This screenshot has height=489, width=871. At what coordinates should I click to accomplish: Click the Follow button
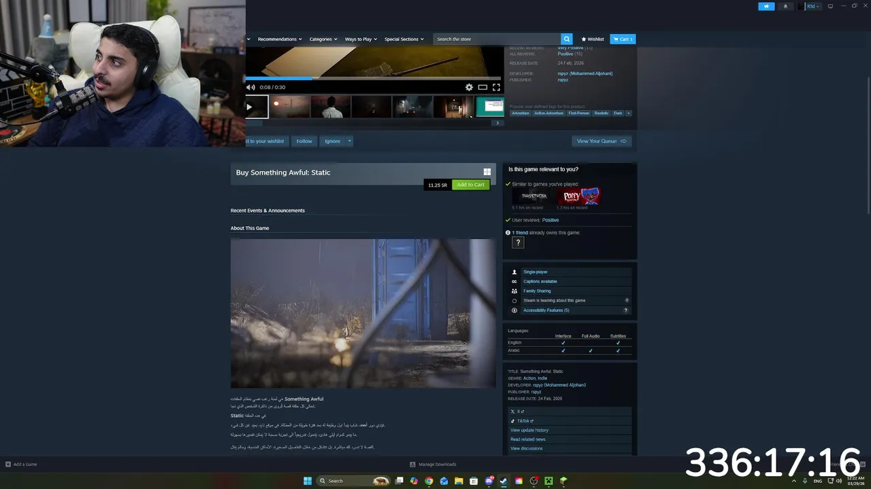pyautogui.click(x=304, y=141)
